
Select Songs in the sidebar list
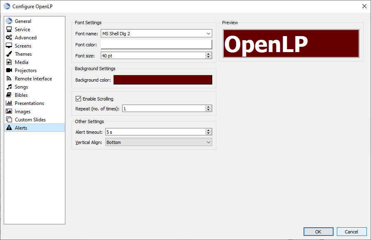tap(34, 87)
